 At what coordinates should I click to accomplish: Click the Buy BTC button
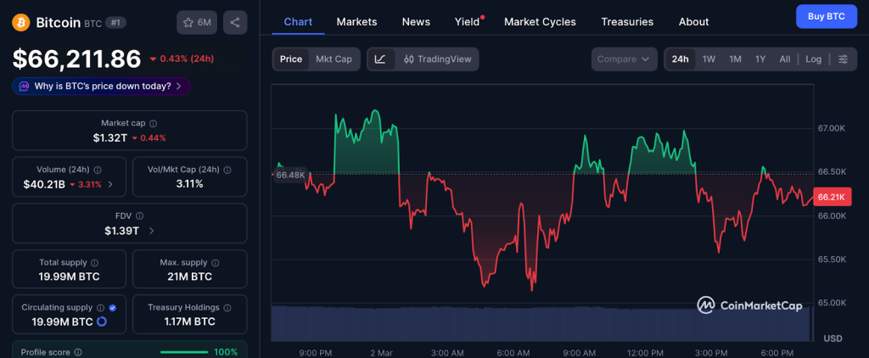click(826, 16)
